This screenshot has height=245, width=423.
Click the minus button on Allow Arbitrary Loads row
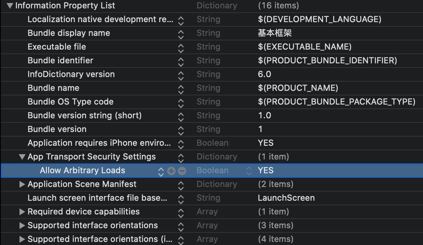tap(182, 171)
